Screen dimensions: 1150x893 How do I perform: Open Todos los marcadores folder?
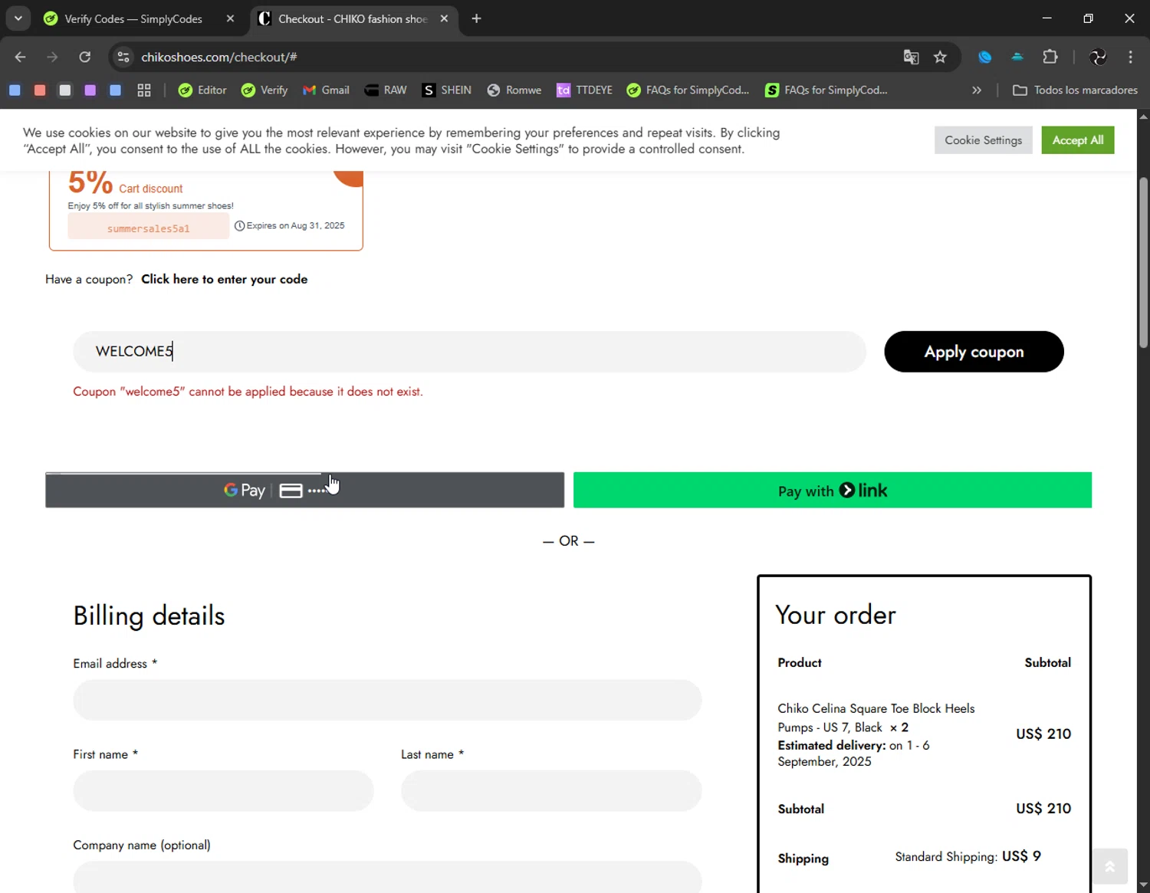click(x=1075, y=90)
